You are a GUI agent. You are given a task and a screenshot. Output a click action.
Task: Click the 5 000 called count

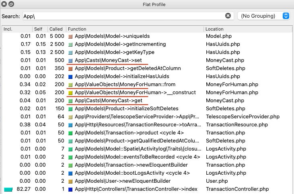[x=57, y=36]
